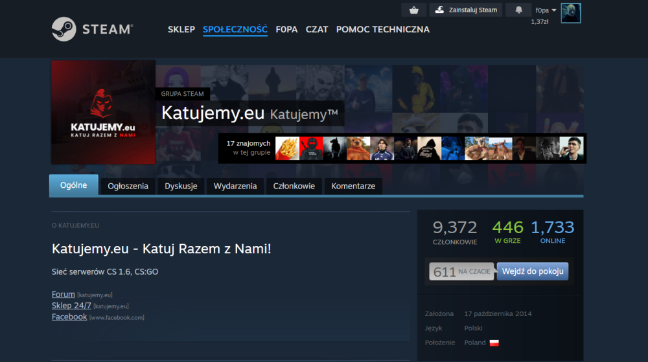Open the f0pa profile avatar
Viewport: 648px width, 362px height.
pos(571,13)
